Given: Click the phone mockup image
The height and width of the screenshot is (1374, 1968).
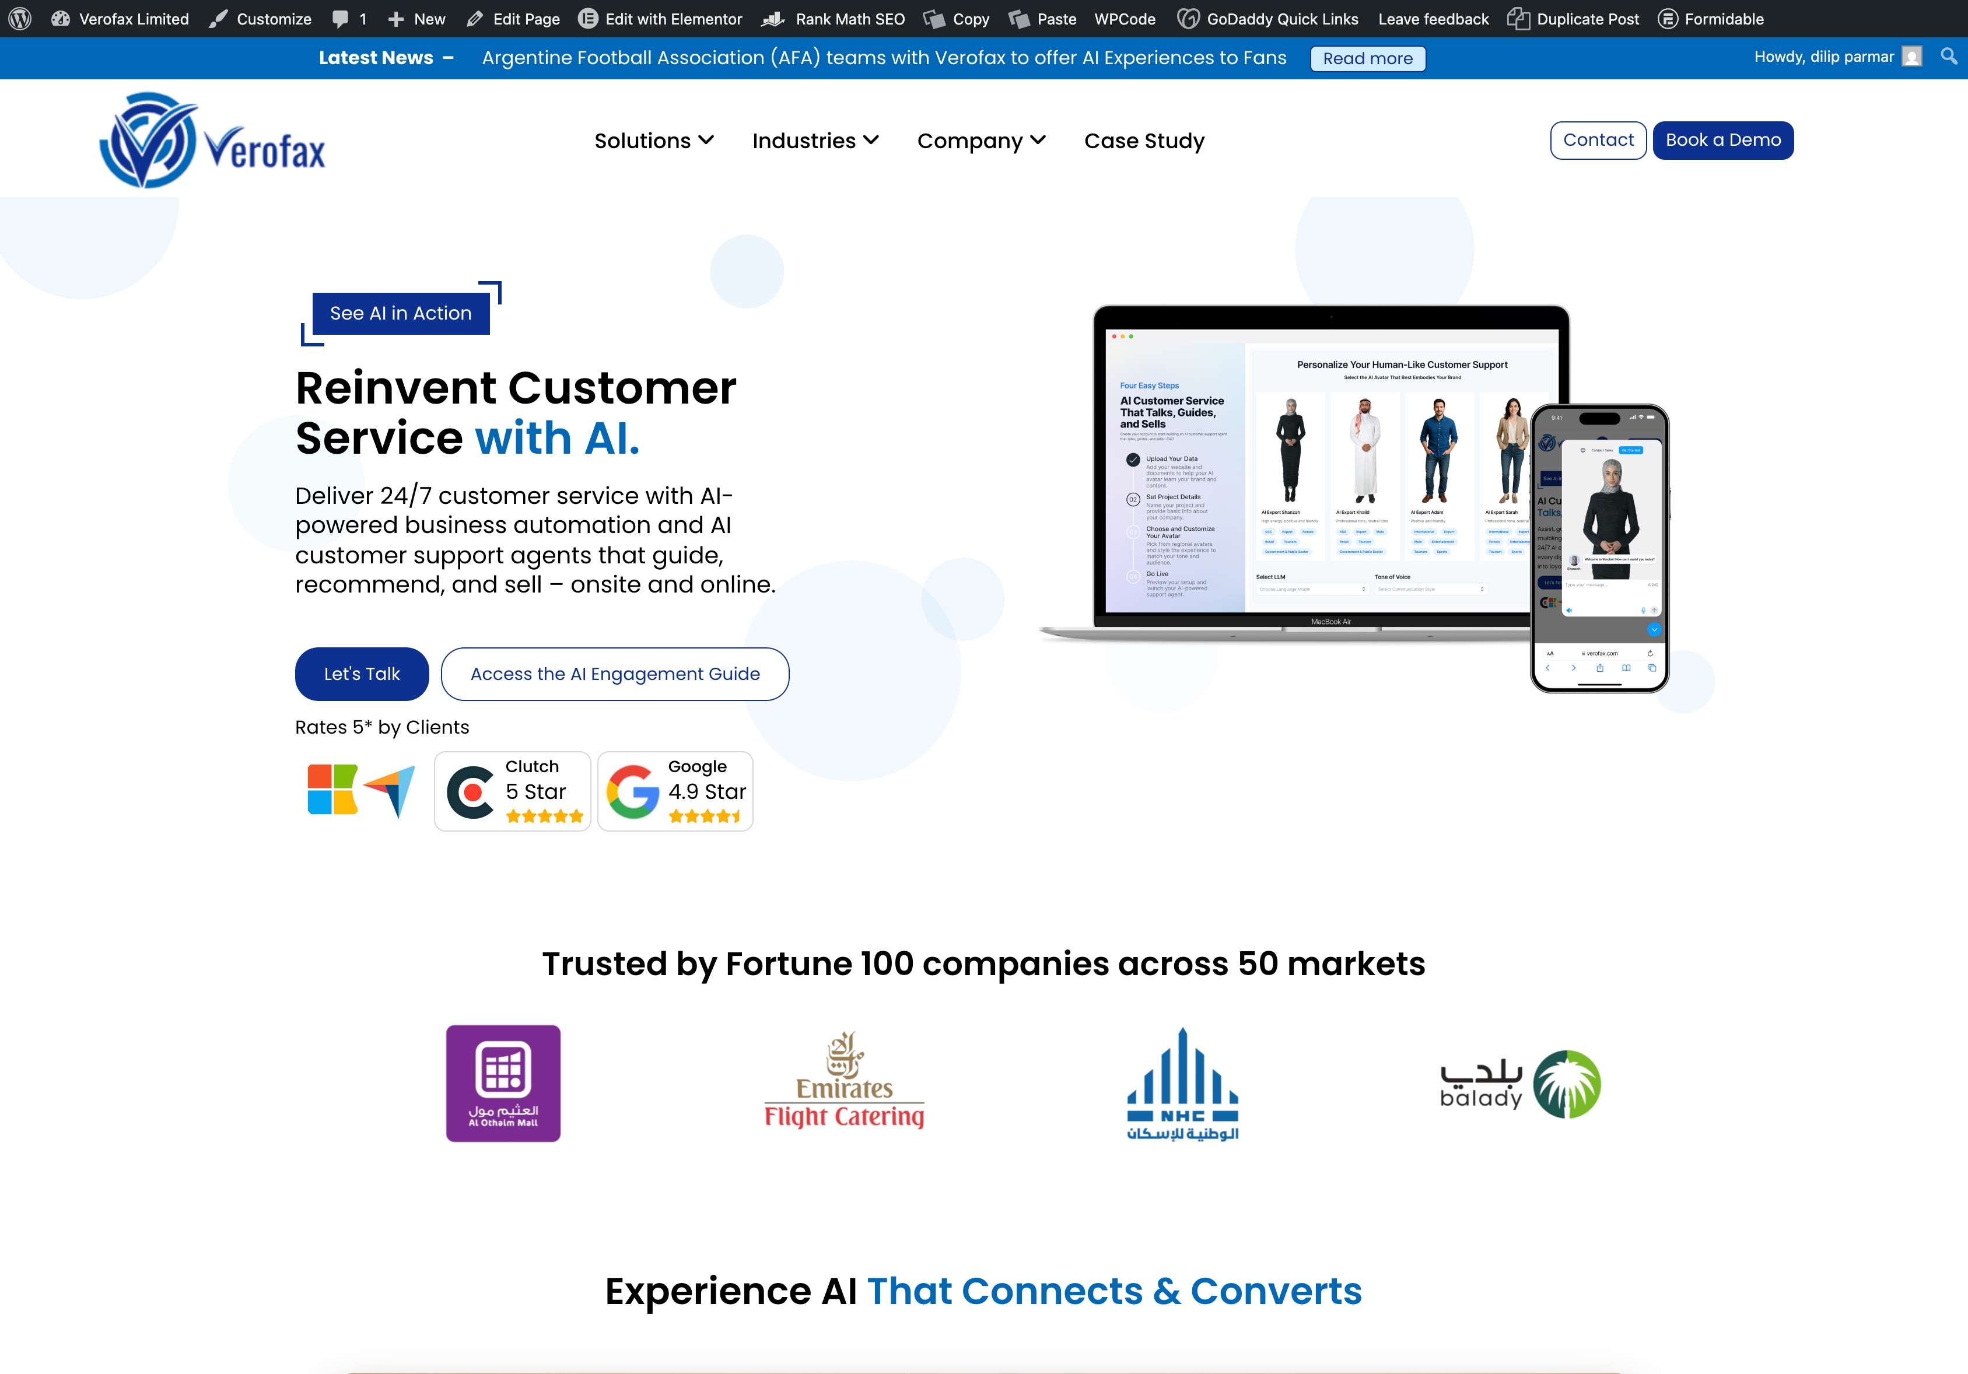Looking at the screenshot, I should 1599,549.
